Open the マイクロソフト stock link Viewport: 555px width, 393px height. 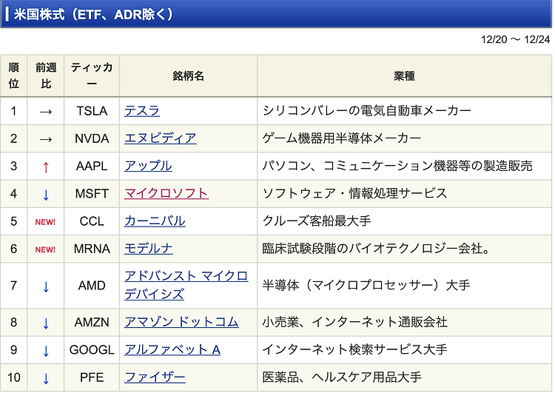pyautogui.click(x=166, y=194)
